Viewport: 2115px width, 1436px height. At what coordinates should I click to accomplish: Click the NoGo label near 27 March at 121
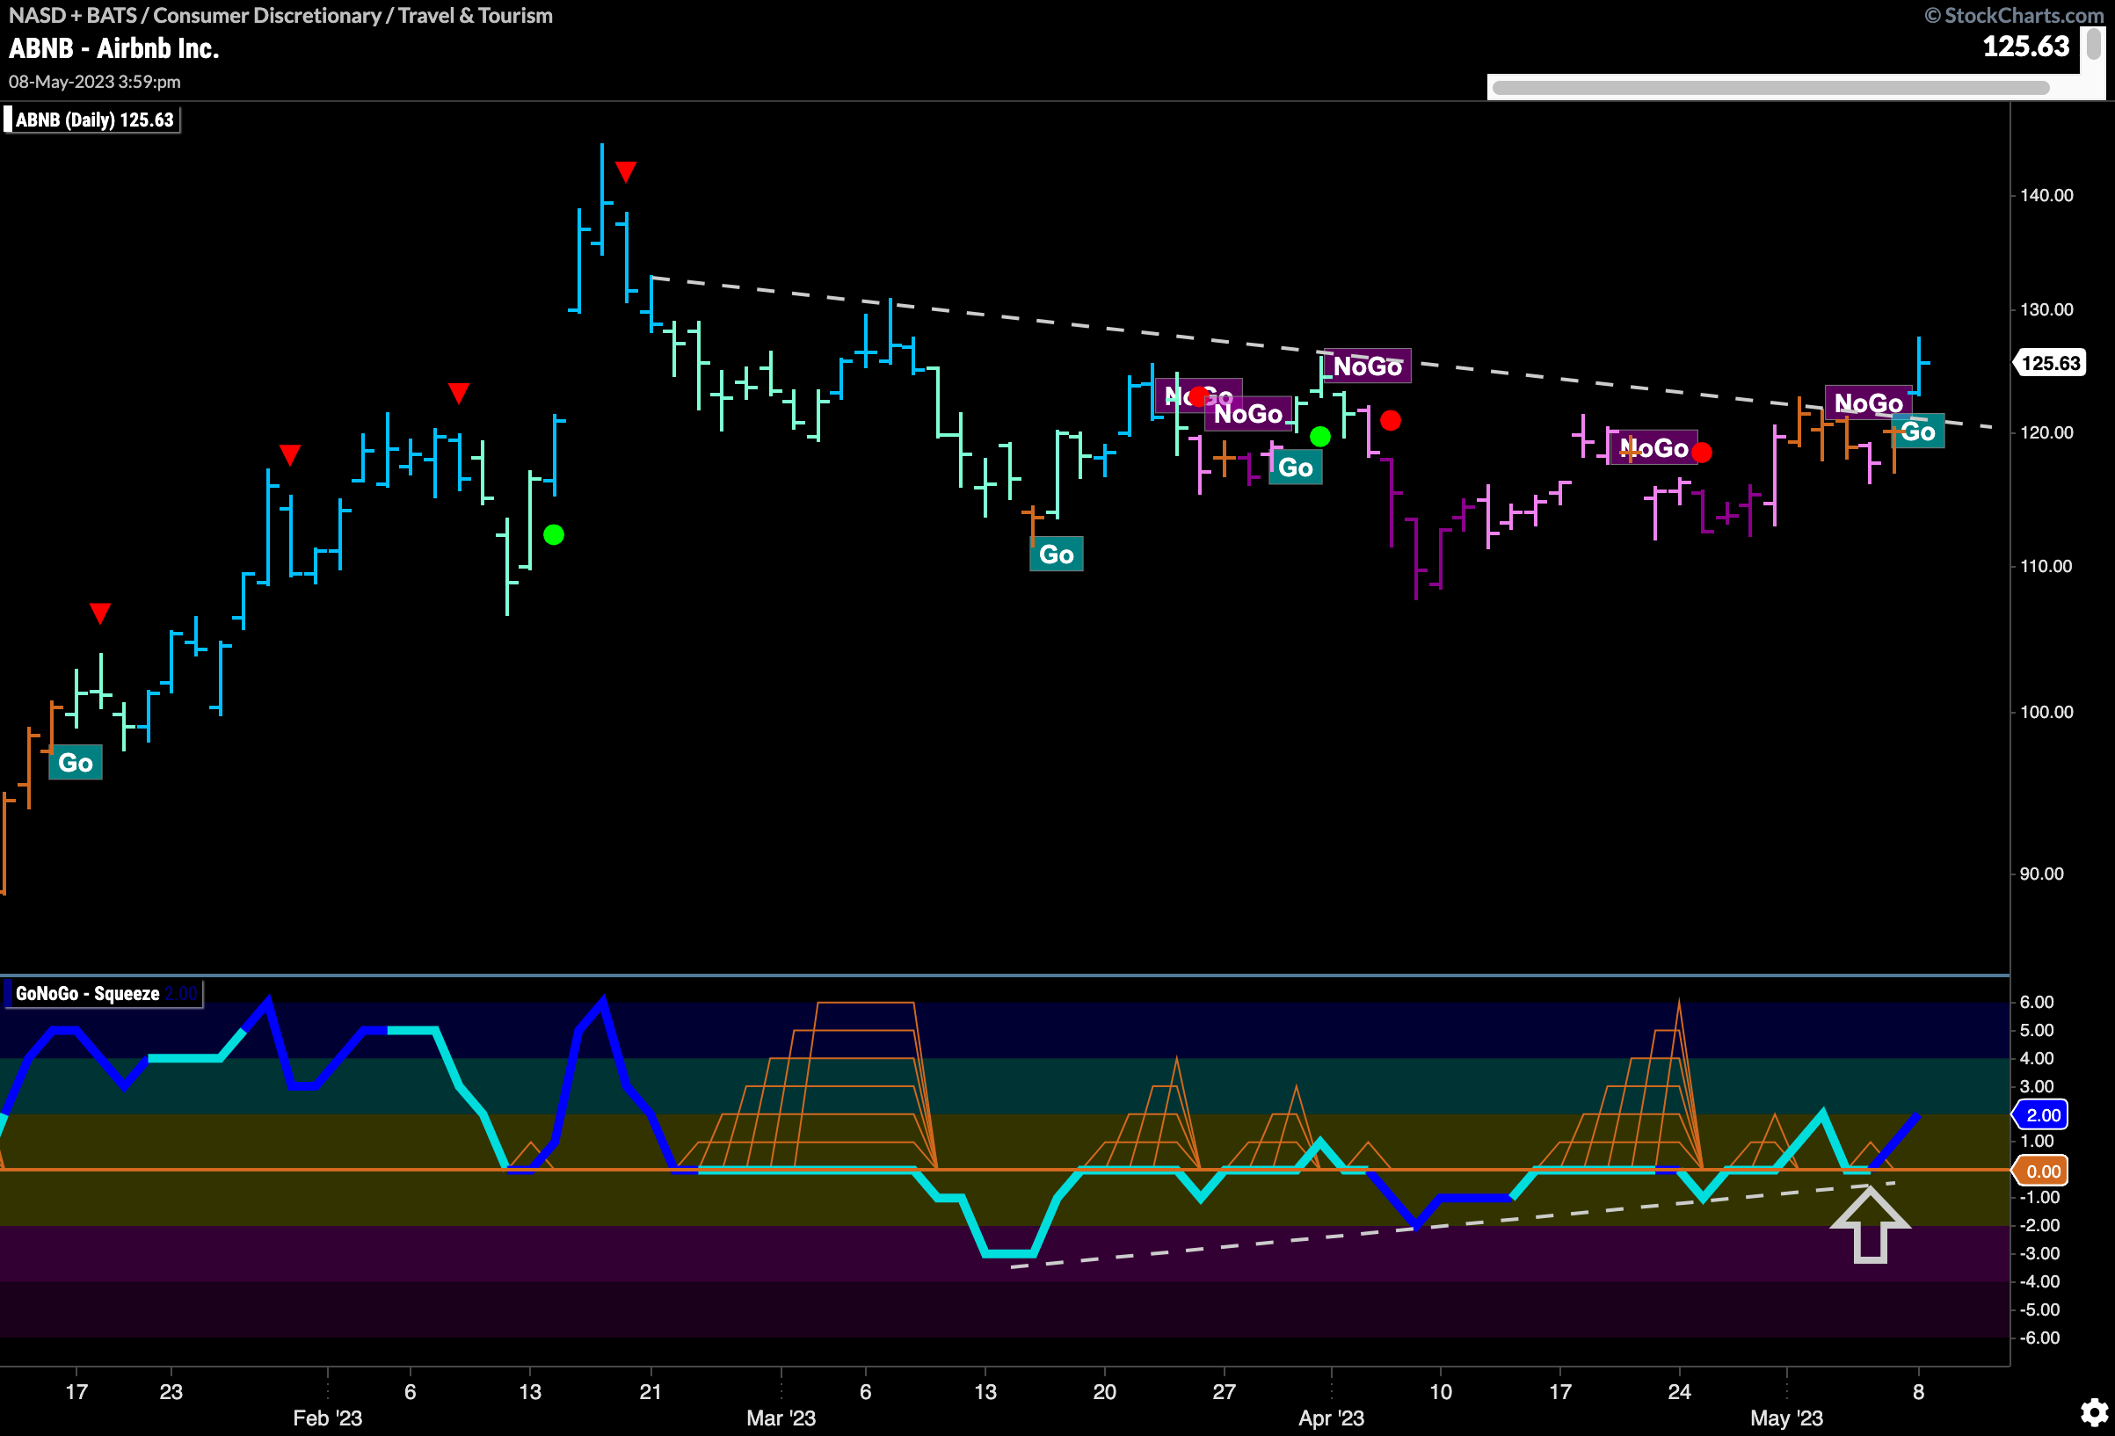pyautogui.click(x=1247, y=414)
